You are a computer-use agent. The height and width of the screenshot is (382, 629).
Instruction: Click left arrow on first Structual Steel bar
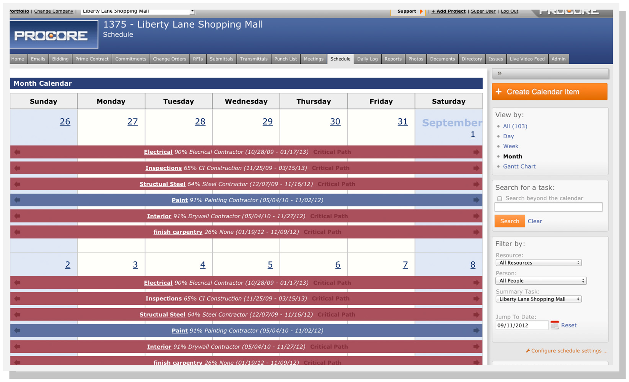pos(17,184)
